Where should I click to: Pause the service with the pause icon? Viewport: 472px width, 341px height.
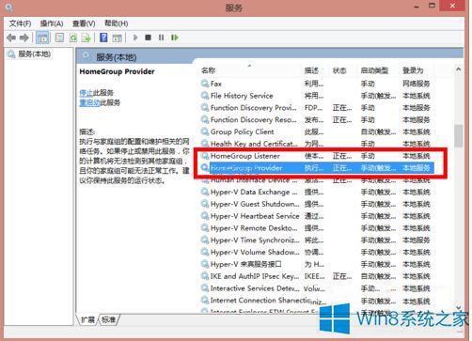pyautogui.click(x=161, y=38)
